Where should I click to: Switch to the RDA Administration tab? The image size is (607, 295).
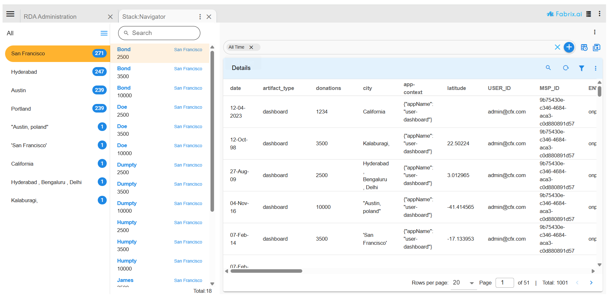(50, 17)
